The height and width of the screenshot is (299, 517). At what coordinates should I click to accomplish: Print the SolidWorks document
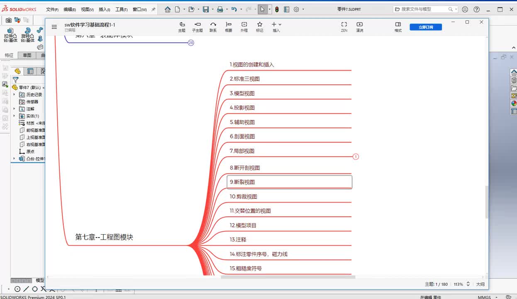[x=220, y=9]
